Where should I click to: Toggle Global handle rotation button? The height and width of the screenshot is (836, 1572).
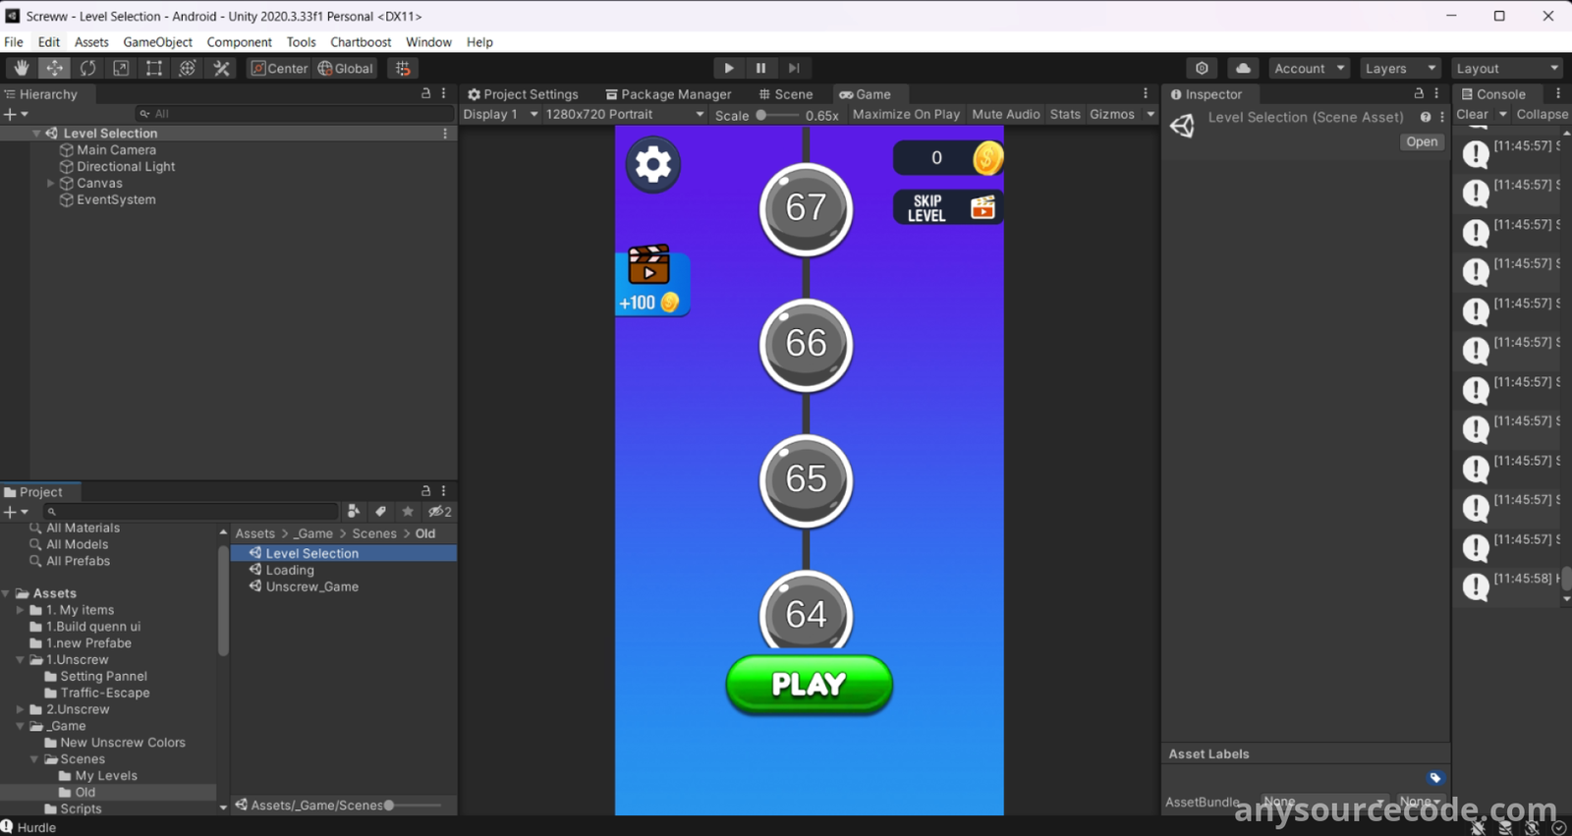coord(346,68)
